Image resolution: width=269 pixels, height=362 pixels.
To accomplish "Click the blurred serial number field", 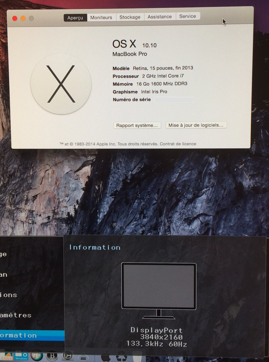I will (174, 99).
